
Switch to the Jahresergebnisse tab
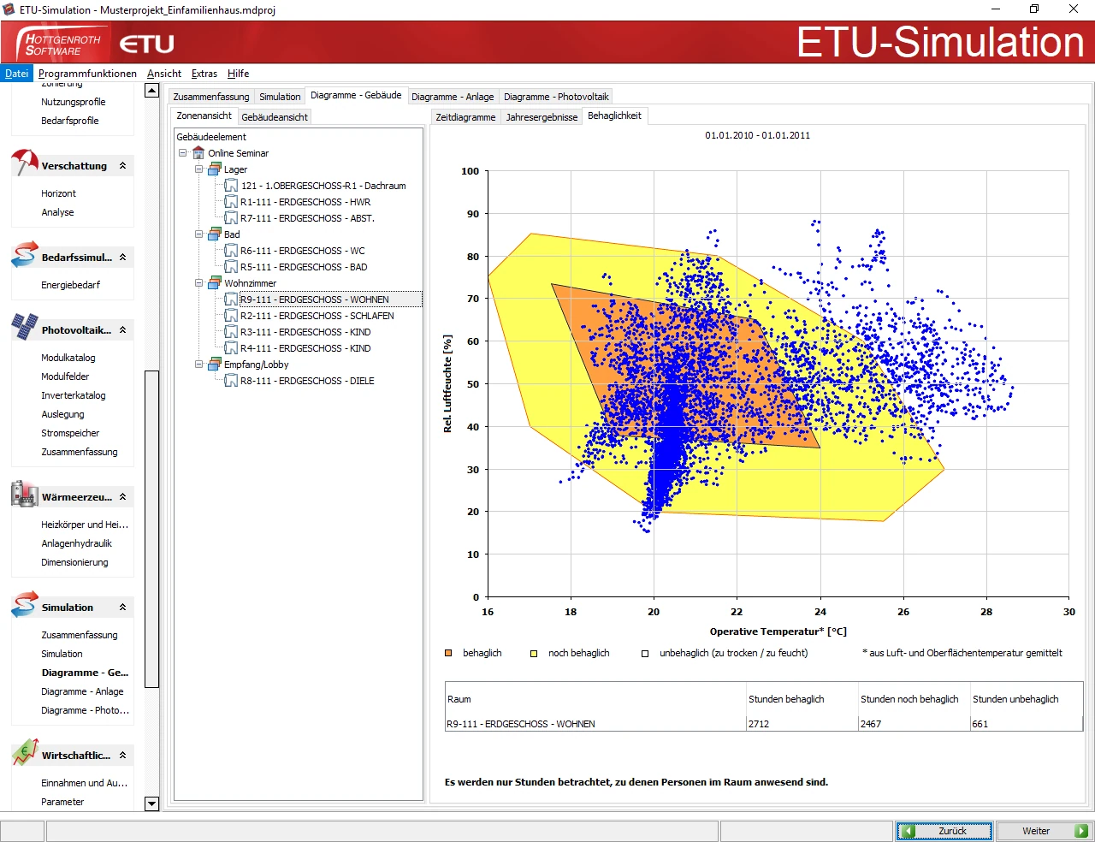[x=542, y=117]
